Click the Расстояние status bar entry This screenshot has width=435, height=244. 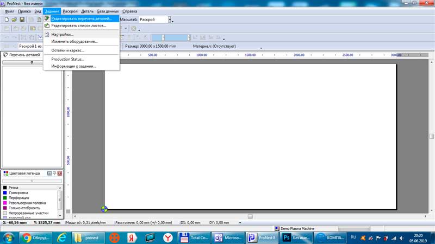(143, 222)
